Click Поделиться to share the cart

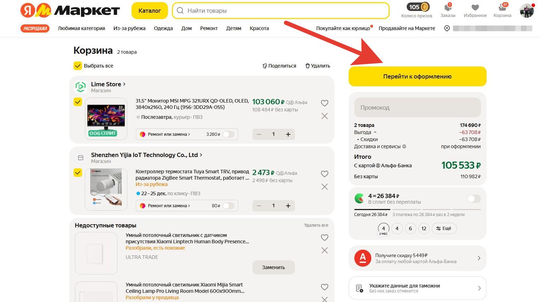tap(279, 66)
